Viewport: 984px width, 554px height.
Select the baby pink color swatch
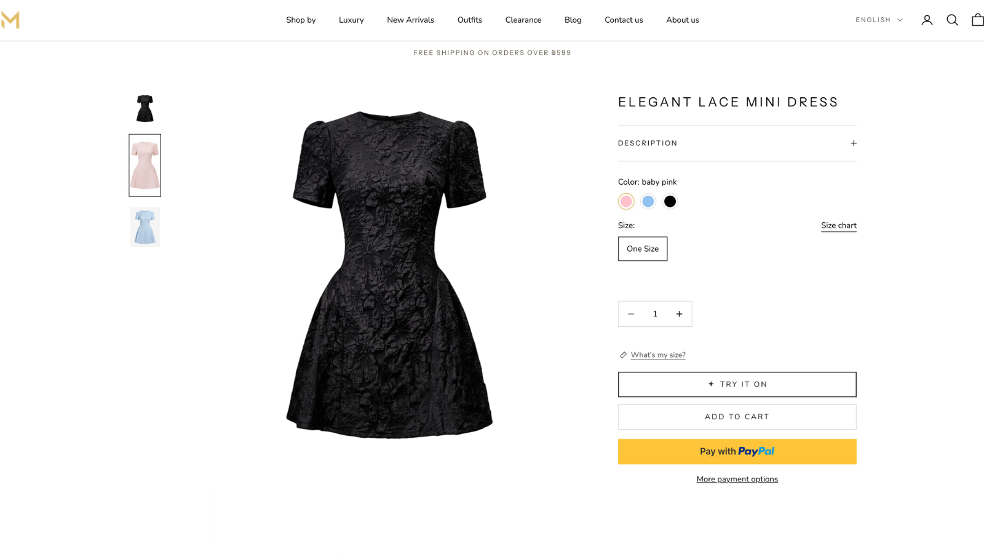tap(626, 201)
